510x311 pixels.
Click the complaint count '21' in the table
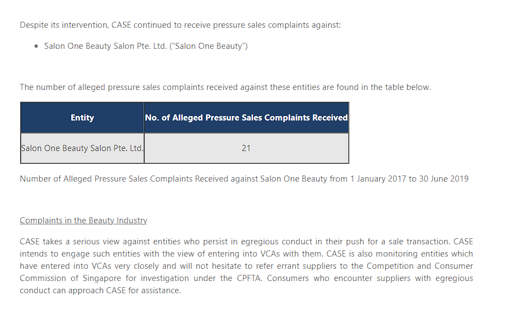[x=246, y=148]
